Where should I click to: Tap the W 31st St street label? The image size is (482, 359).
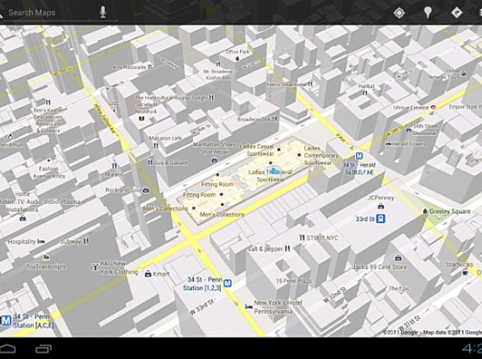coord(408,322)
